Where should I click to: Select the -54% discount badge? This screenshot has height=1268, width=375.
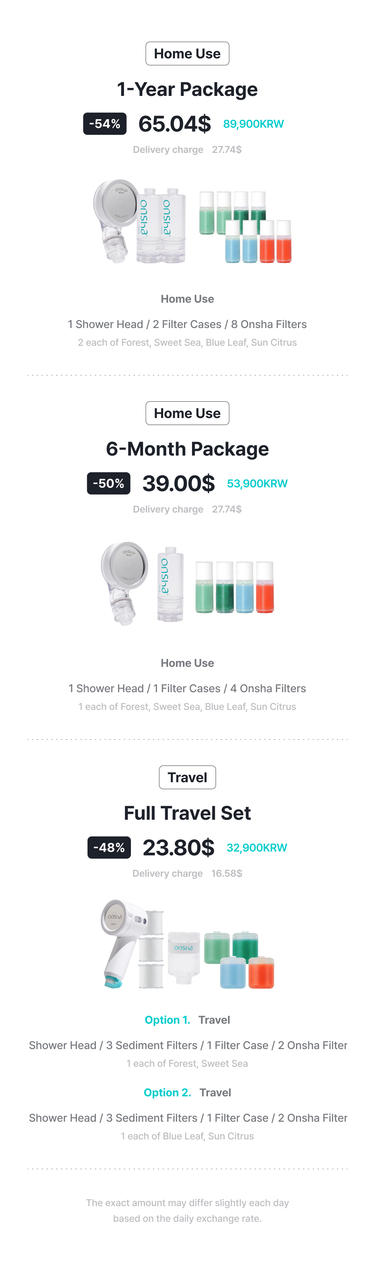pyautogui.click(x=104, y=124)
